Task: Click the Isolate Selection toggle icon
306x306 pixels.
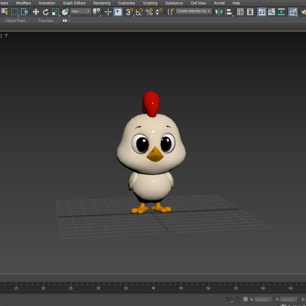Action: pyautogui.click(x=229, y=299)
